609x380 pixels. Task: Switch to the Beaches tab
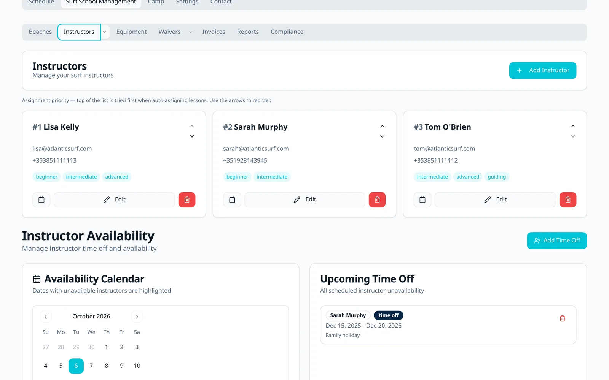[x=40, y=32]
